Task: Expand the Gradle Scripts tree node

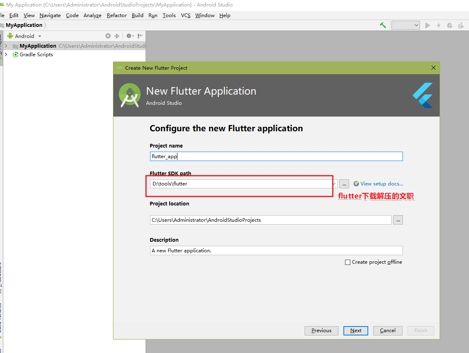Action: [6, 54]
